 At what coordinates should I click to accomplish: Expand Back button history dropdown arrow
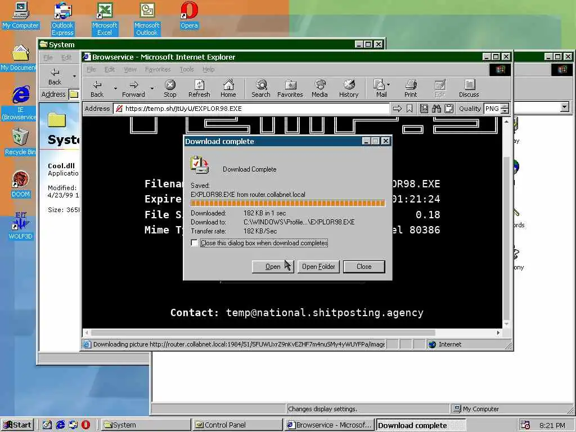pos(115,88)
